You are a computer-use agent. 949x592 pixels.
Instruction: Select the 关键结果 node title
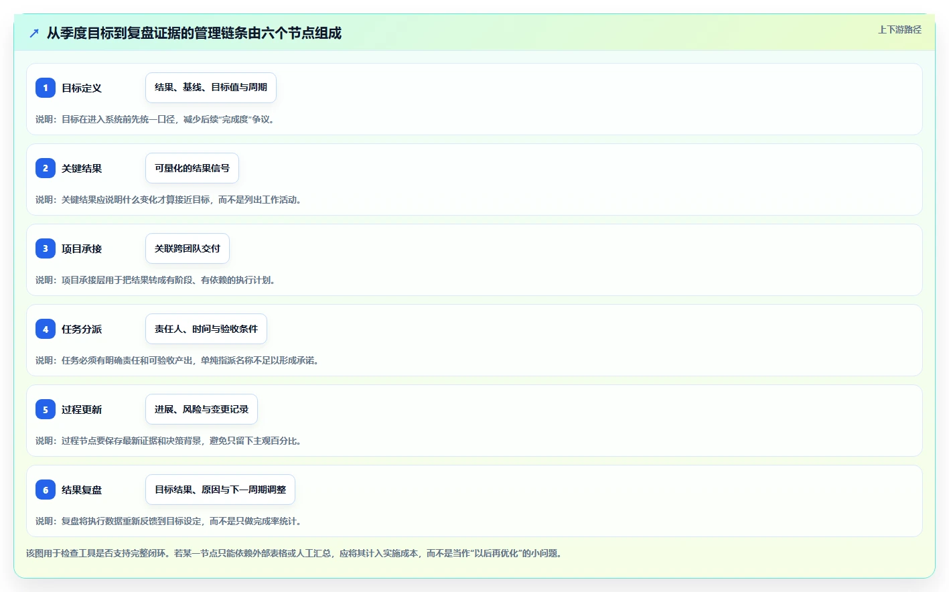[82, 168]
